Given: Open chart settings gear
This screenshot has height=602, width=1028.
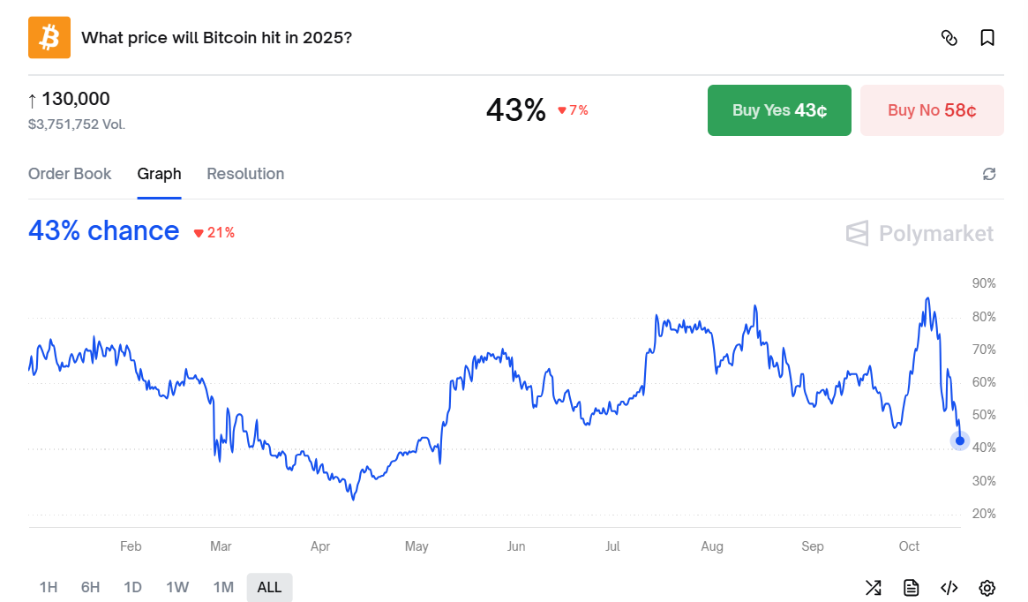Looking at the screenshot, I should (987, 587).
